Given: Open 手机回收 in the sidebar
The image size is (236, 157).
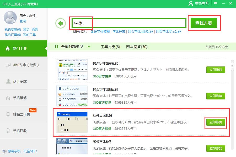Looking at the screenshot, I should pos(24,131).
